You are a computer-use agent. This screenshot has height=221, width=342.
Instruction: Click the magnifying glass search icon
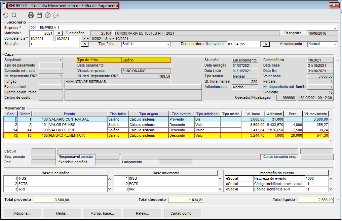coord(14,15)
